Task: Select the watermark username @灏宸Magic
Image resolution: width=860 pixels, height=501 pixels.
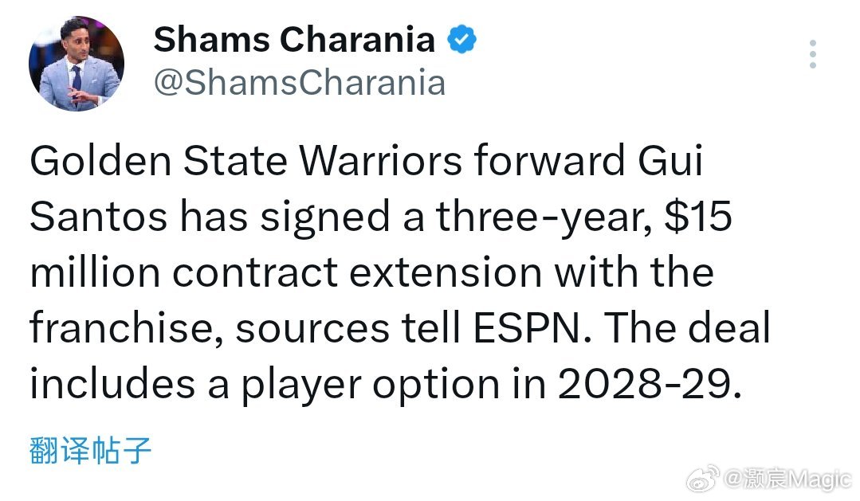Action: click(785, 479)
